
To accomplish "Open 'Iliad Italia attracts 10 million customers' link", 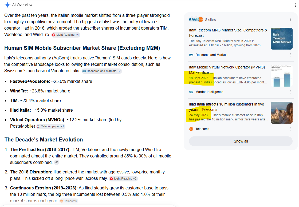I will (227, 107).
